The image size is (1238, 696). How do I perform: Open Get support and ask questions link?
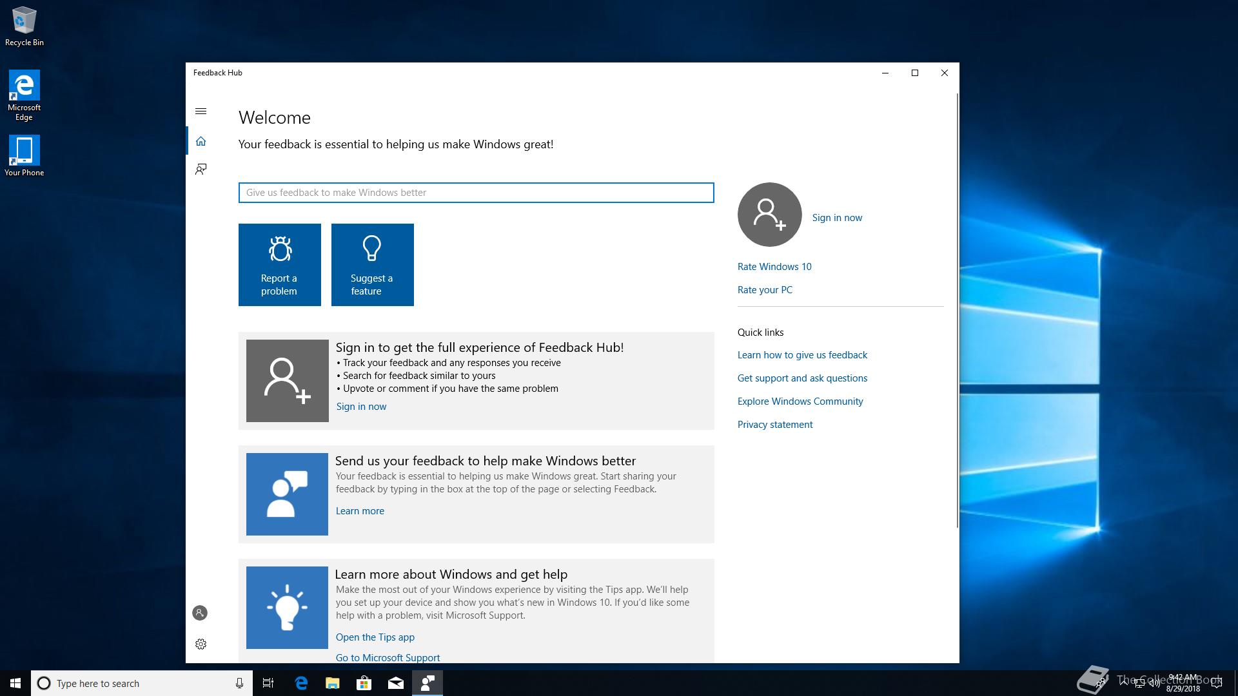802,378
